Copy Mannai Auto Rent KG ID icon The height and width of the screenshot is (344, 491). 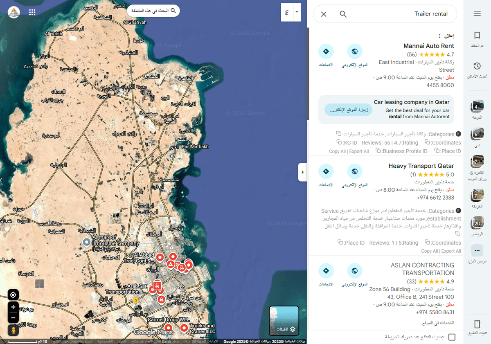[339, 142]
